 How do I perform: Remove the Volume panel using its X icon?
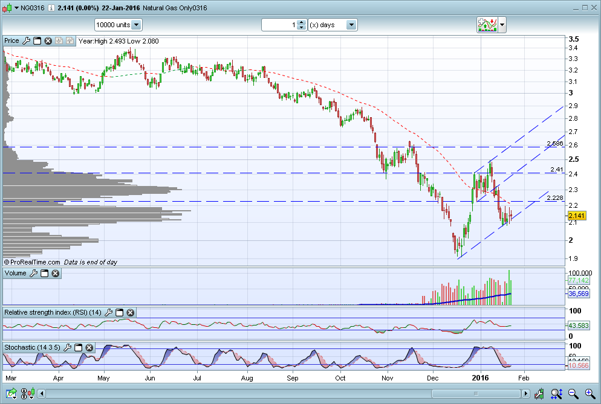55,274
